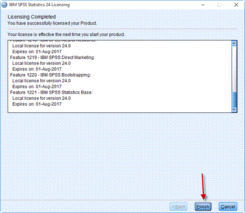Screen dimensions: 245x213
Task: Click the Expires on line under Bootstrapping
Action: pos(37,87)
